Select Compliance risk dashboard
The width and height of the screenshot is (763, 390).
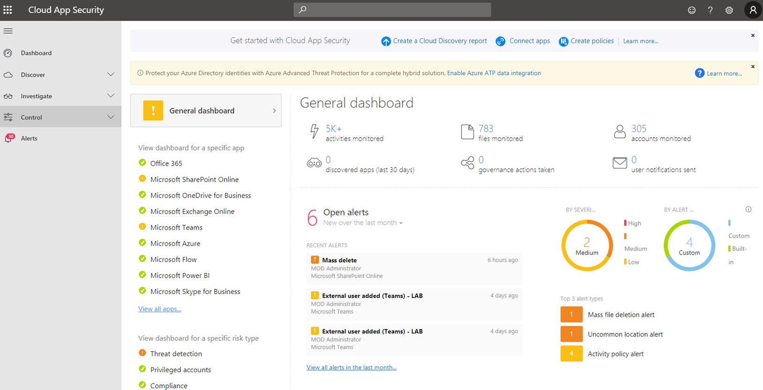point(169,385)
